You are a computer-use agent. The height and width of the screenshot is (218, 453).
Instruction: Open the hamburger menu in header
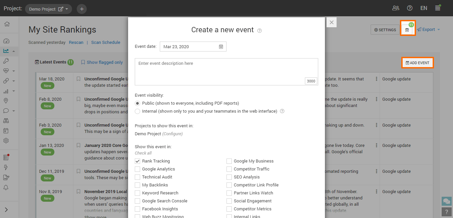(x=438, y=8)
